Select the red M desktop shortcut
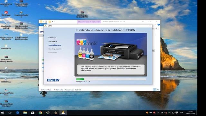The image size is (206, 116). [6, 13]
